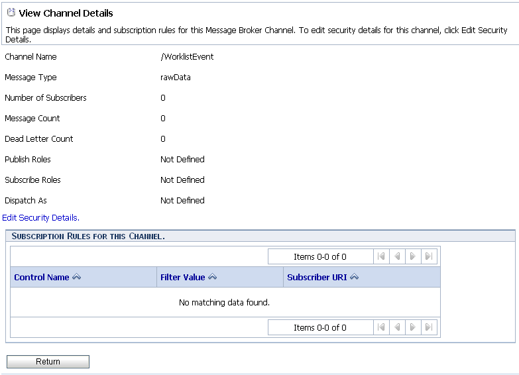Click the Publish Roles Not Defined value
This screenshot has width=519, height=375.
click(182, 160)
